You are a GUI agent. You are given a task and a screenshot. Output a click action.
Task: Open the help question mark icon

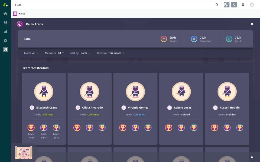[252, 157]
